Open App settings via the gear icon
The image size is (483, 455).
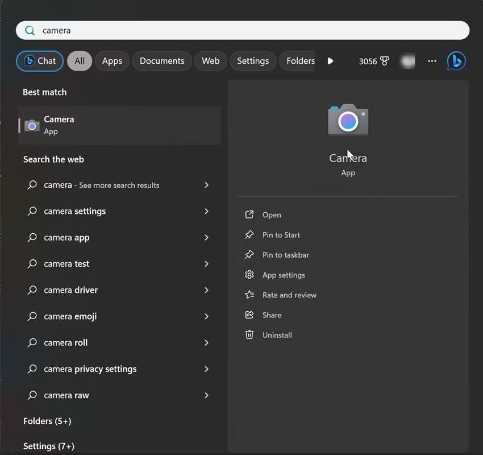249,275
